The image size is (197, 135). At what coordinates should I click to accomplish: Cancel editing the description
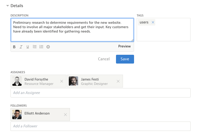click(104, 59)
